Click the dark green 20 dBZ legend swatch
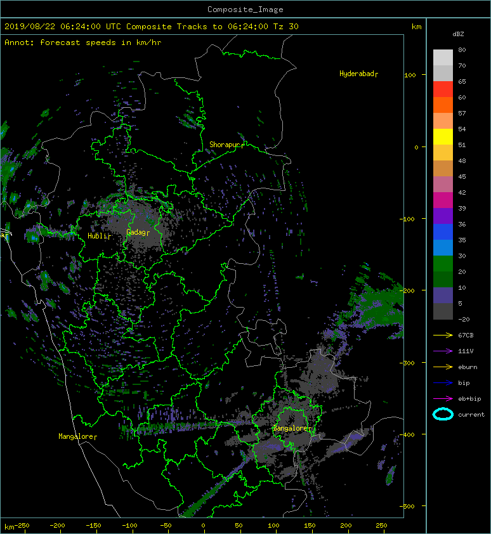 coord(443,279)
